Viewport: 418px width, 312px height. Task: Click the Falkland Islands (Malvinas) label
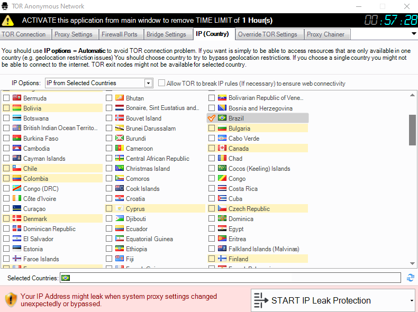tap(264, 249)
